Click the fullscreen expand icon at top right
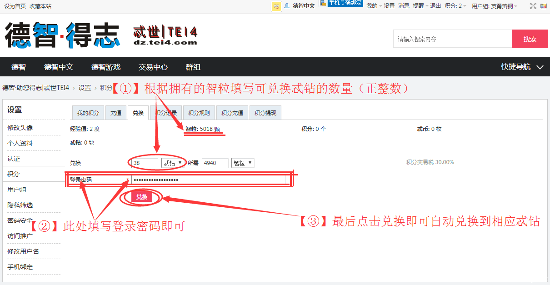The width and height of the screenshot is (550, 285). tap(533, 6)
